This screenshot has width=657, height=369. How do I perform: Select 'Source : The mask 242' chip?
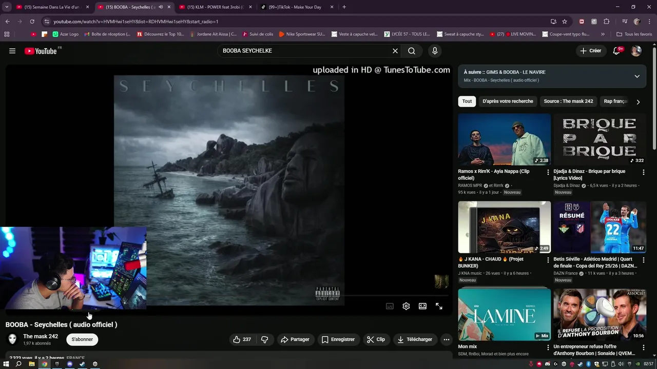coord(568,101)
